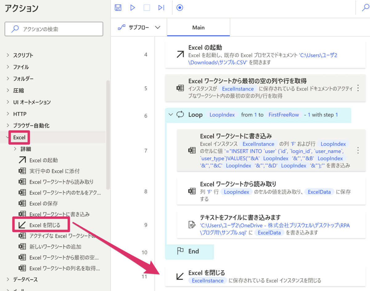Click the arrow icon of step 4 Excel の起動

pos(180,55)
